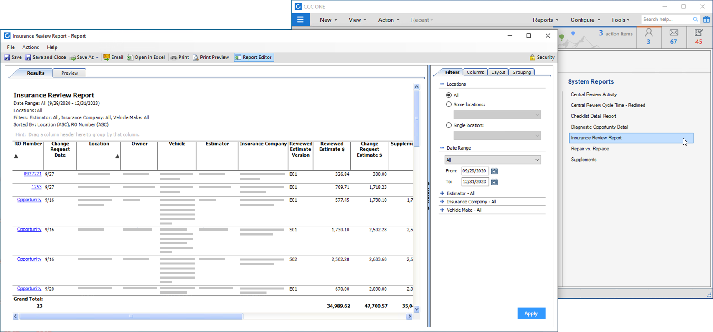This screenshot has width=713, height=332.
Task: Switch to the Grouping tab
Action: click(522, 72)
